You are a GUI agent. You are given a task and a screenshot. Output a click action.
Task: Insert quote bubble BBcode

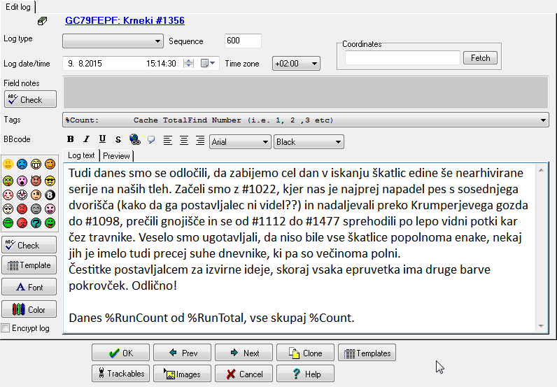pos(151,139)
